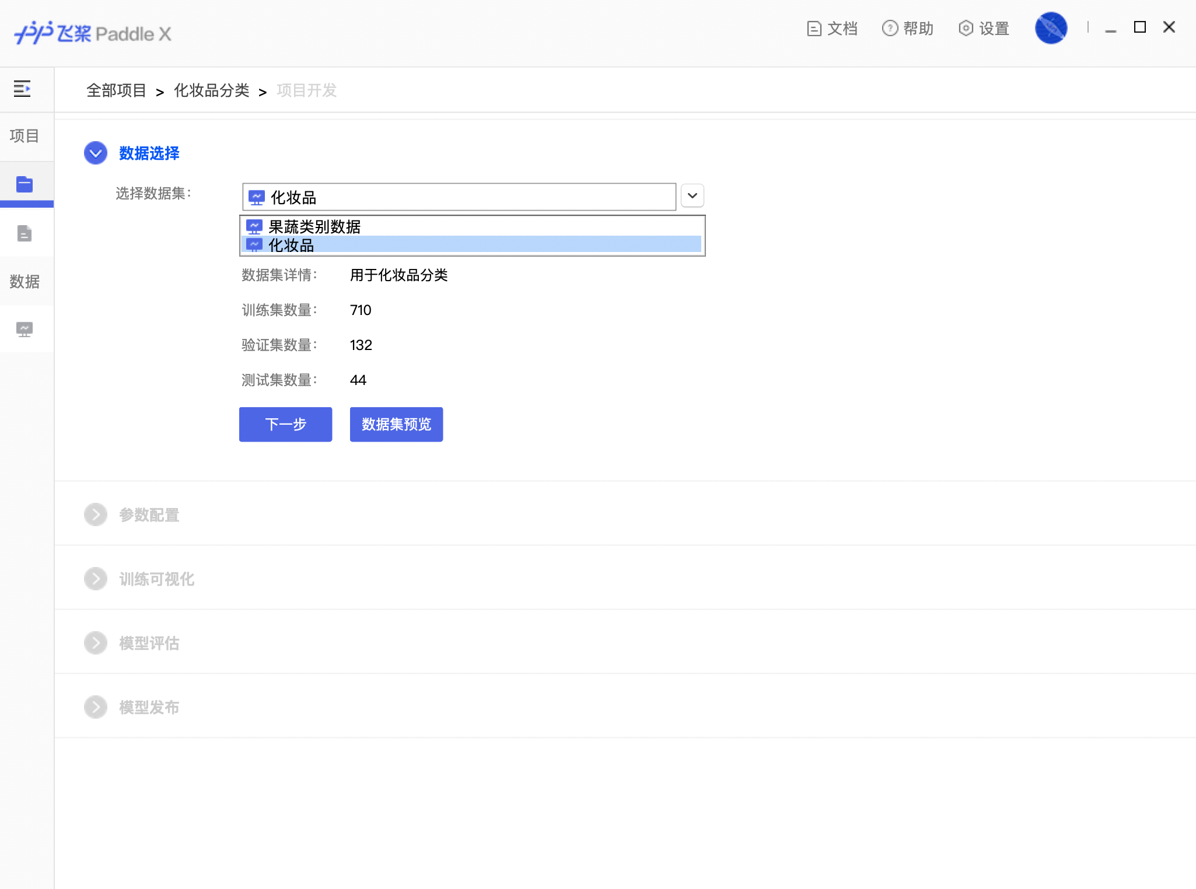Image resolution: width=1196 pixels, height=889 pixels.
Task: Click the sidebar collapse menu icon
Action: 22,89
